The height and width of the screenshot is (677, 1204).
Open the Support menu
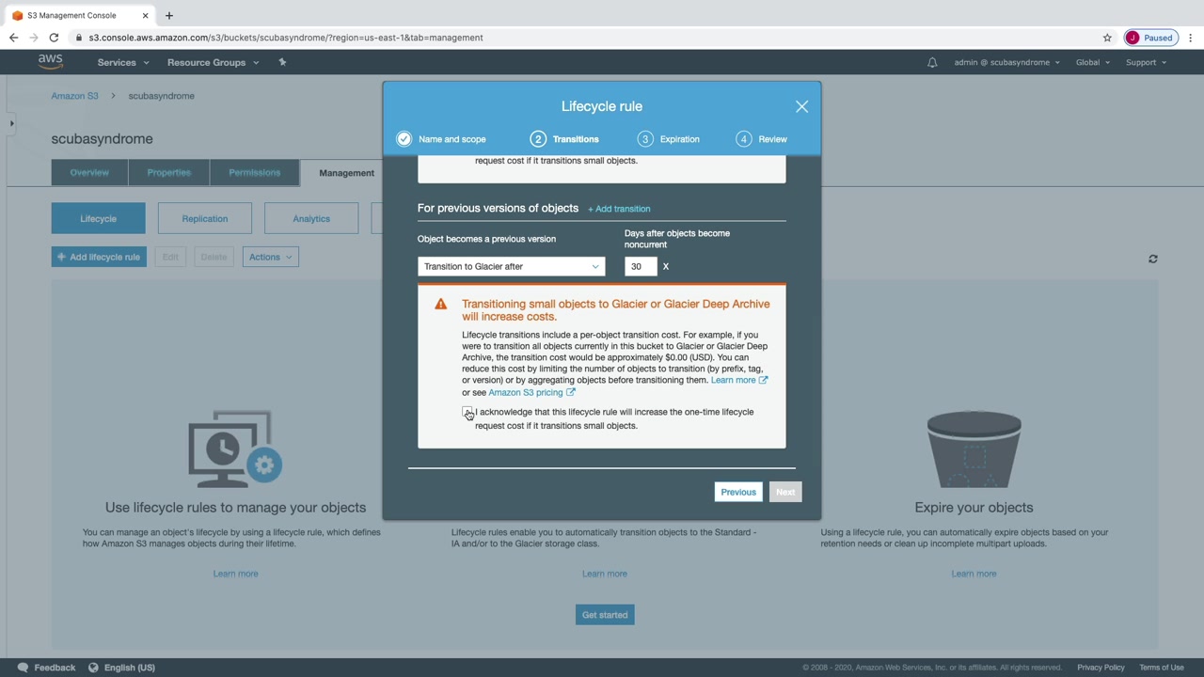tap(1146, 62)
